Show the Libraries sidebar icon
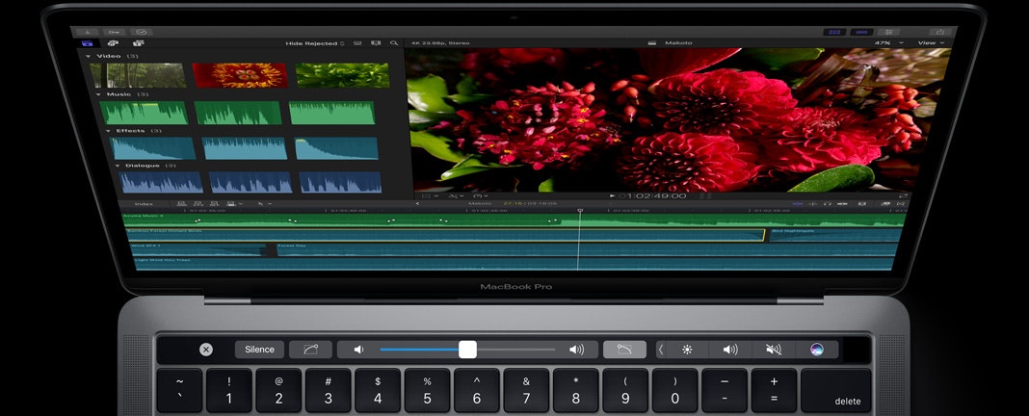This screenshot has height=416, width=1029. 87,43
